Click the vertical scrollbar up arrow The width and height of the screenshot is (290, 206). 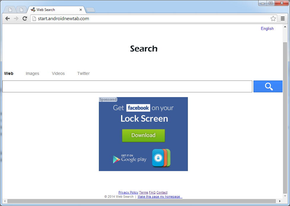[285, 27]
